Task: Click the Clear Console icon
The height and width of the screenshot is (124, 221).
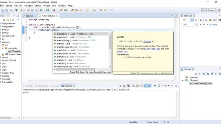Action: (134, 86)
